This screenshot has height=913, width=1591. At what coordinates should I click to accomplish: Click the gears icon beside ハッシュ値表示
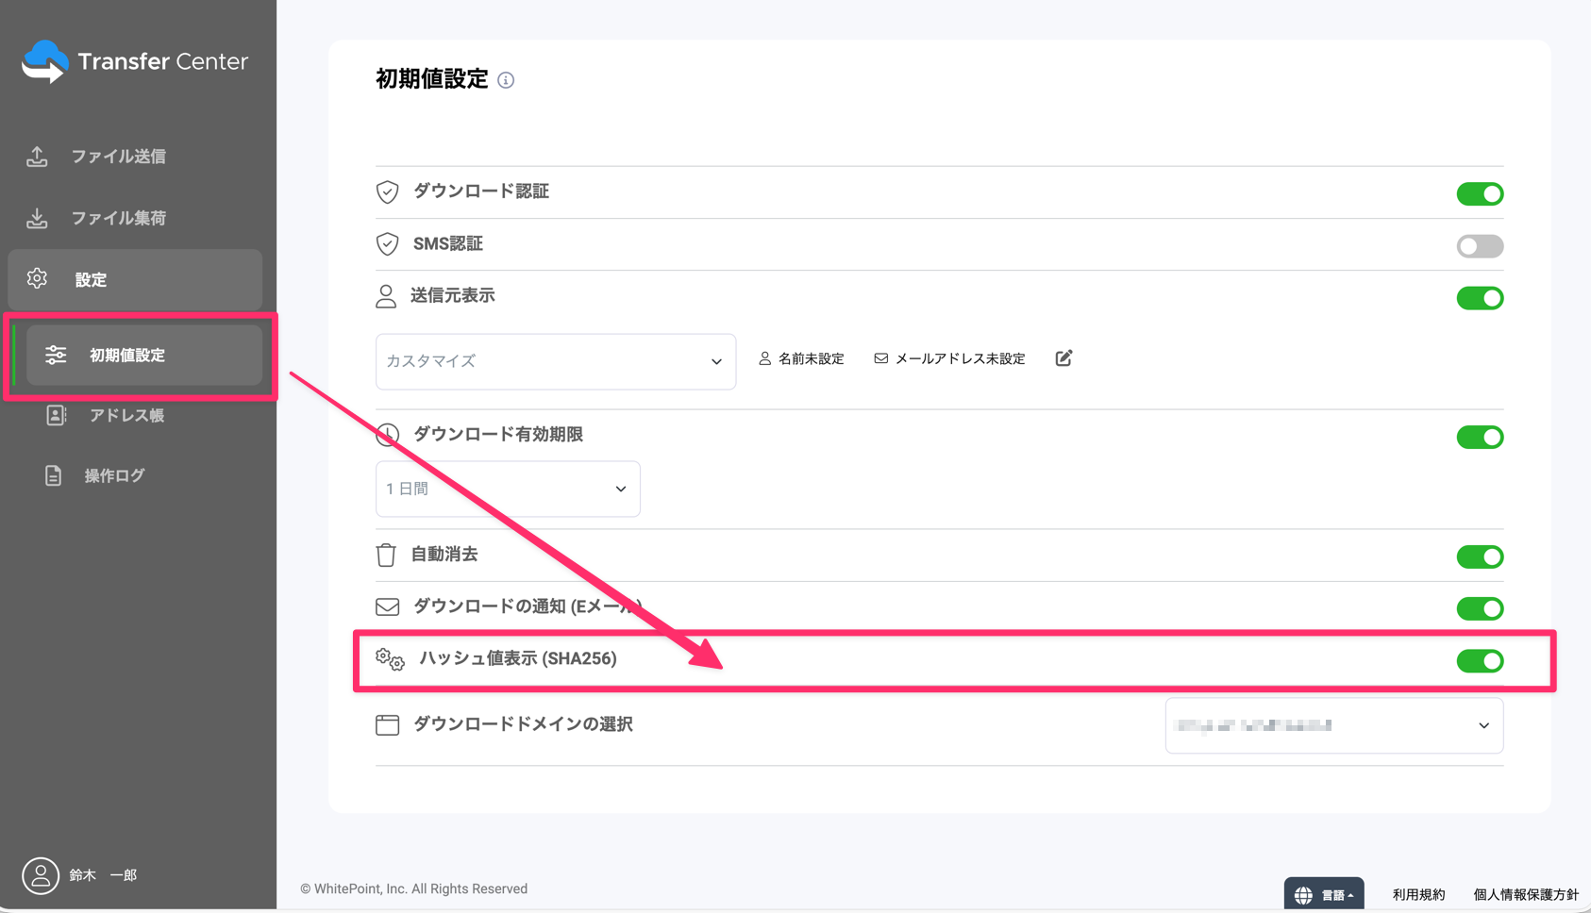click(x=390, y=659)
